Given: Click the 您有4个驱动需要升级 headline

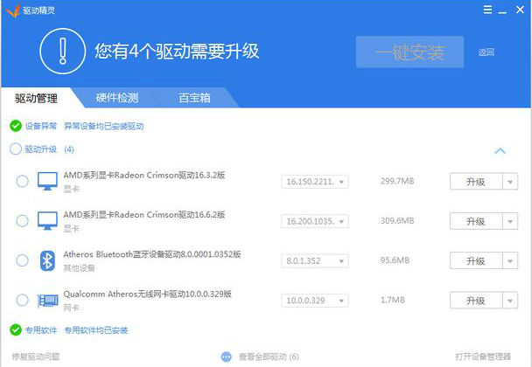Looking at the screenshot, I should (177, 52).
